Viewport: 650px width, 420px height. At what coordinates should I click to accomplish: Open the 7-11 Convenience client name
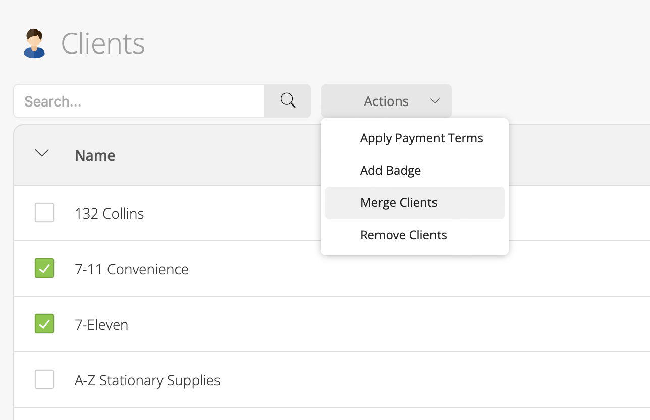(131, 269)
